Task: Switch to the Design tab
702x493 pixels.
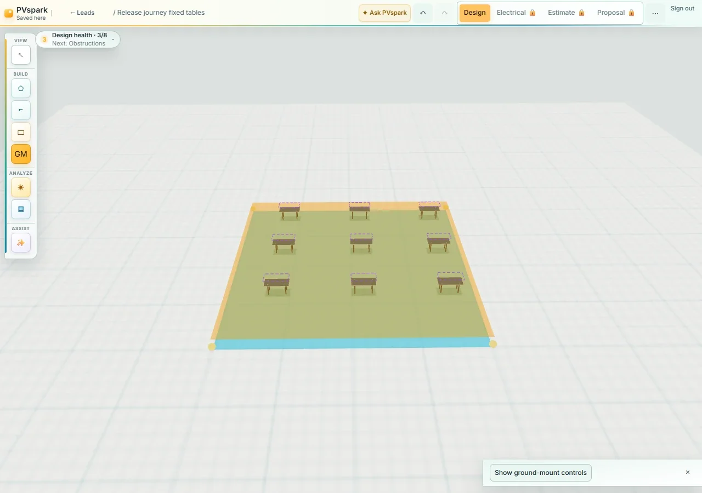Action: 475,13
